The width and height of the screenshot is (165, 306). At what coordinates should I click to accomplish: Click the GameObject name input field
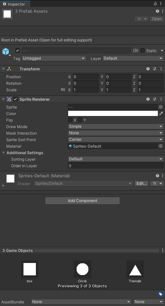coord(76,51)
